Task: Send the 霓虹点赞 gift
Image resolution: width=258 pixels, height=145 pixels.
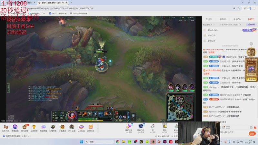Action: pyautogui.click(x=129, y=128)
